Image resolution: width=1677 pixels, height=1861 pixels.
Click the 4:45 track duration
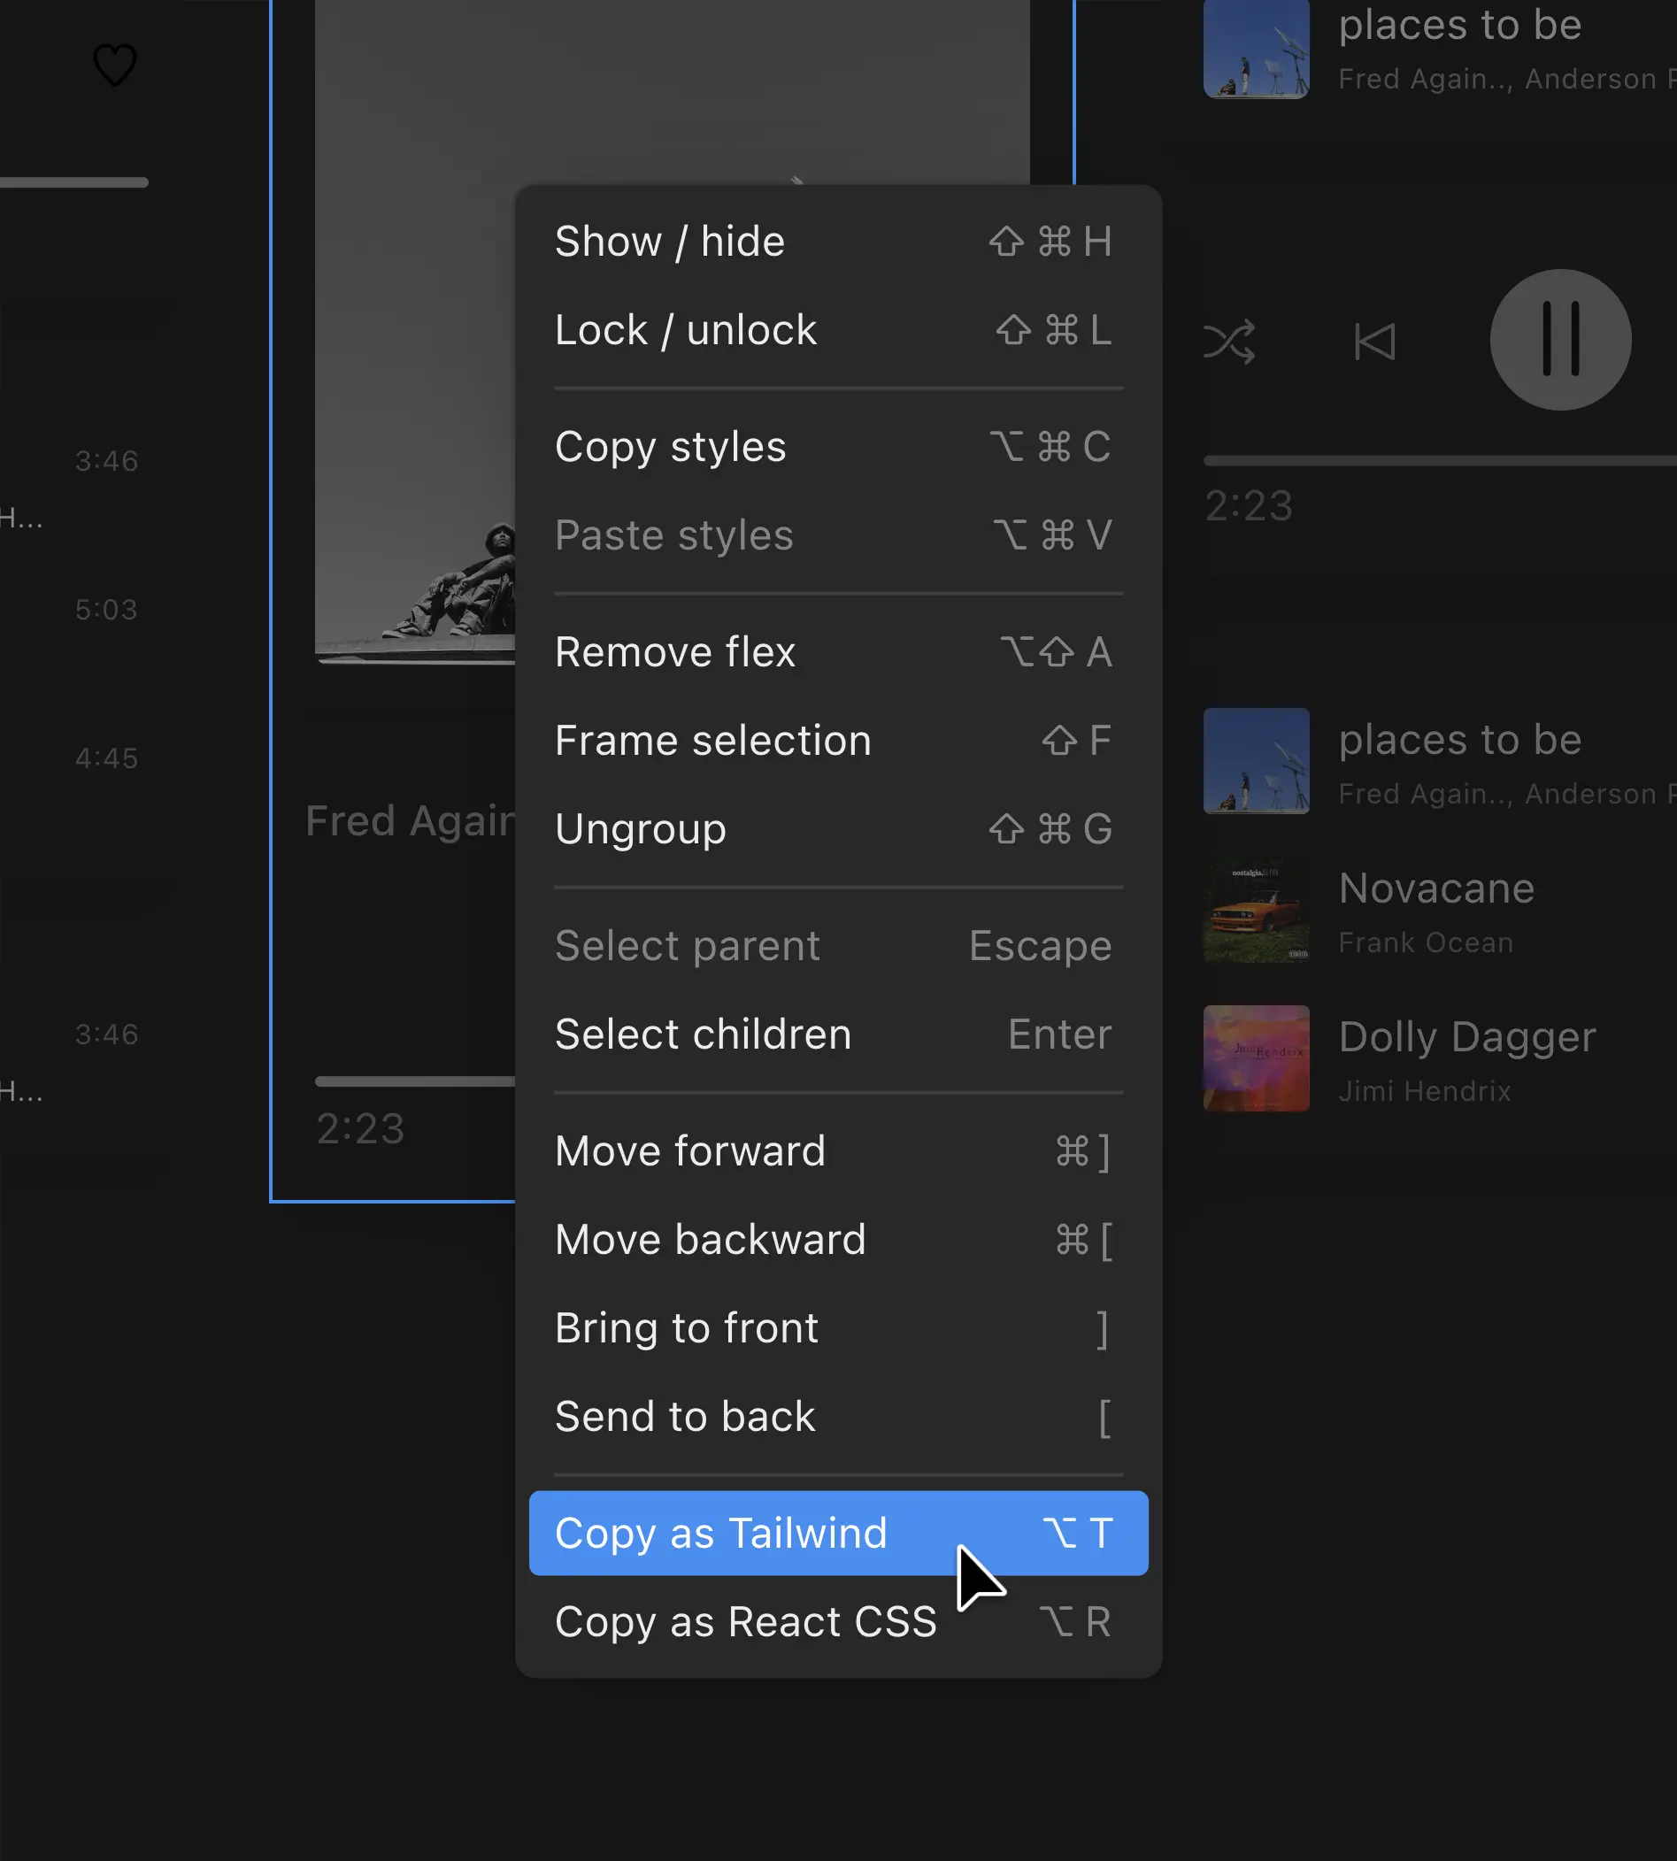[x=107, y=759]
